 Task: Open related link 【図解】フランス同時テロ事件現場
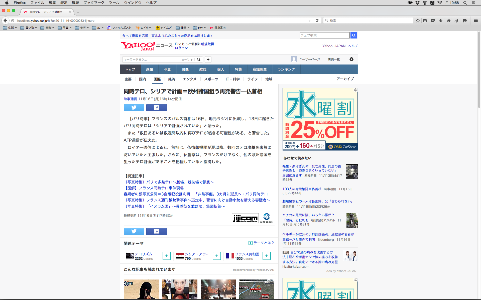pos(154,188)
